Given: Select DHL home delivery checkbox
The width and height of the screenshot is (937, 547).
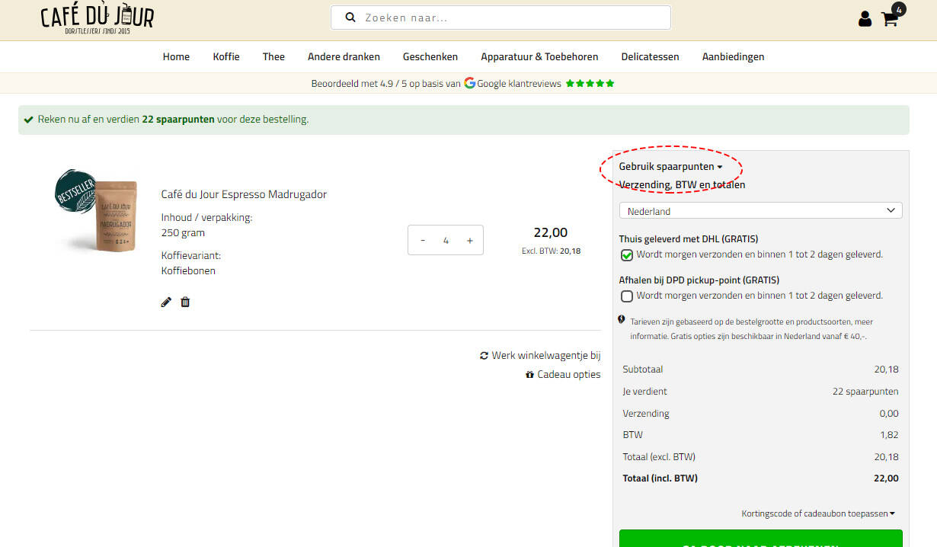Looking at the screenshot, I should point(627,255).
